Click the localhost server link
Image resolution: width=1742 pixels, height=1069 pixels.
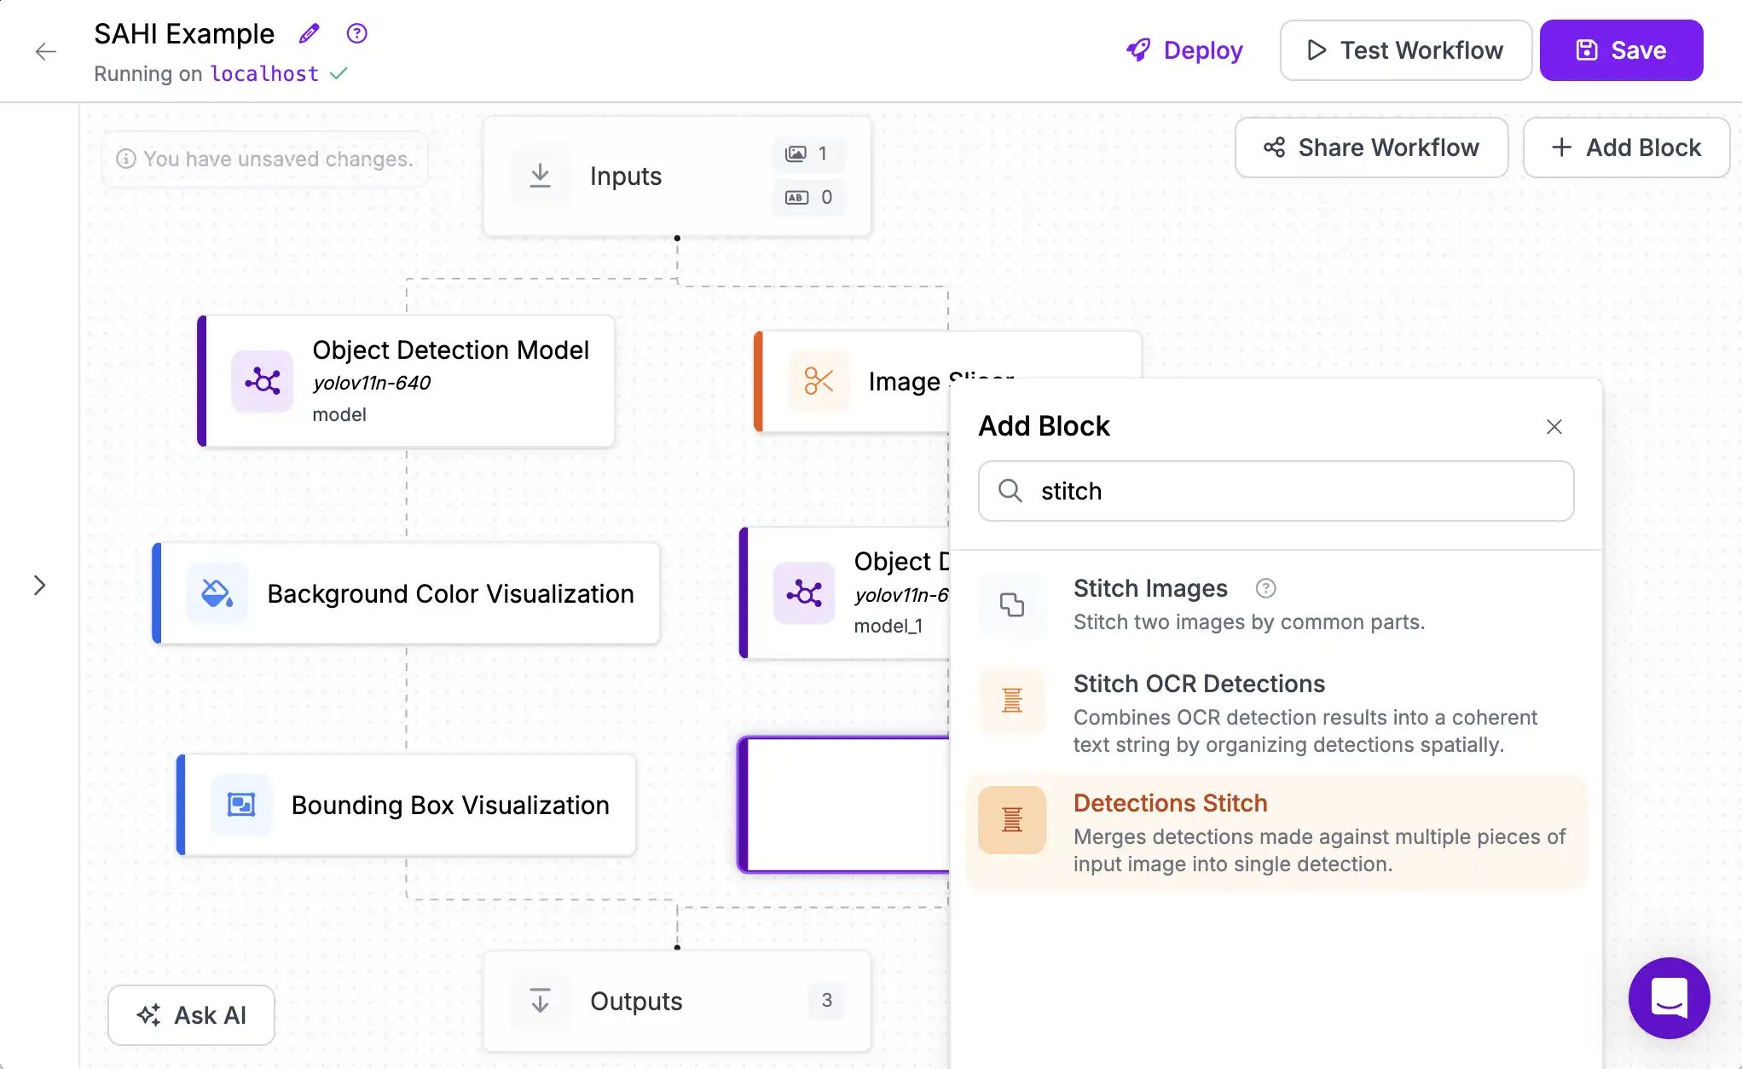point(264,74)
